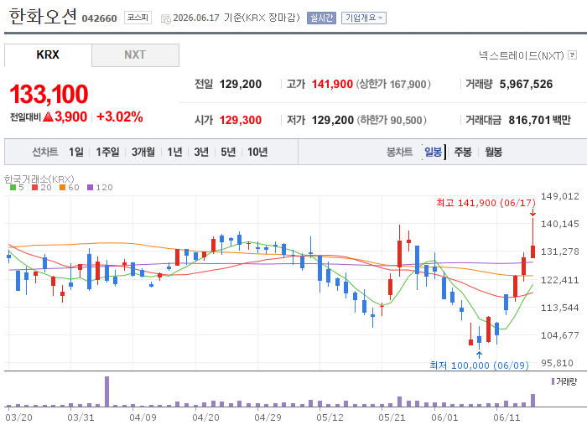Click the 상한가 167,900 text
This screenshot has height=425, width=587.
coord(393,84)
